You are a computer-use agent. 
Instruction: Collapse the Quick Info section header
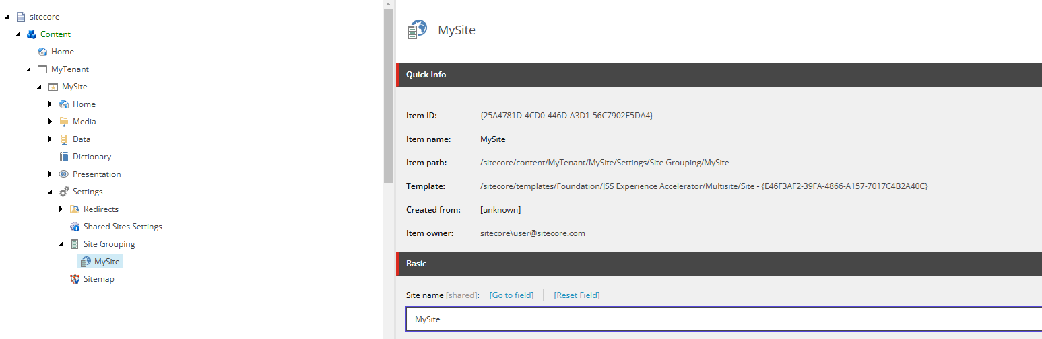coord(719,75)
